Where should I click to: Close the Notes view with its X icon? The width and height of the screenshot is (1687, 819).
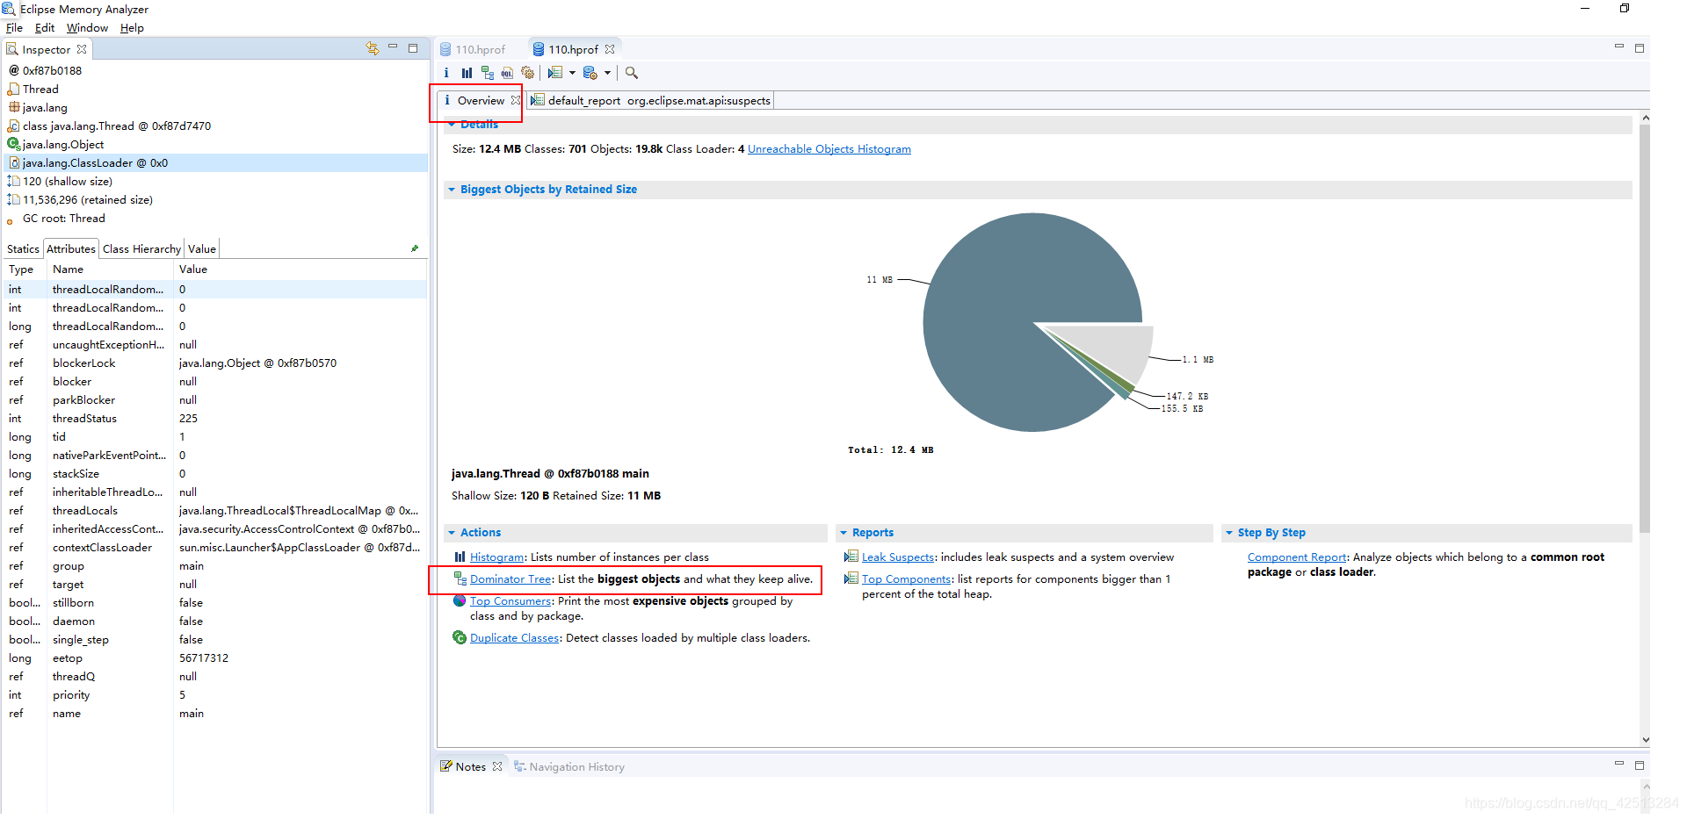(x=497, y=766)
